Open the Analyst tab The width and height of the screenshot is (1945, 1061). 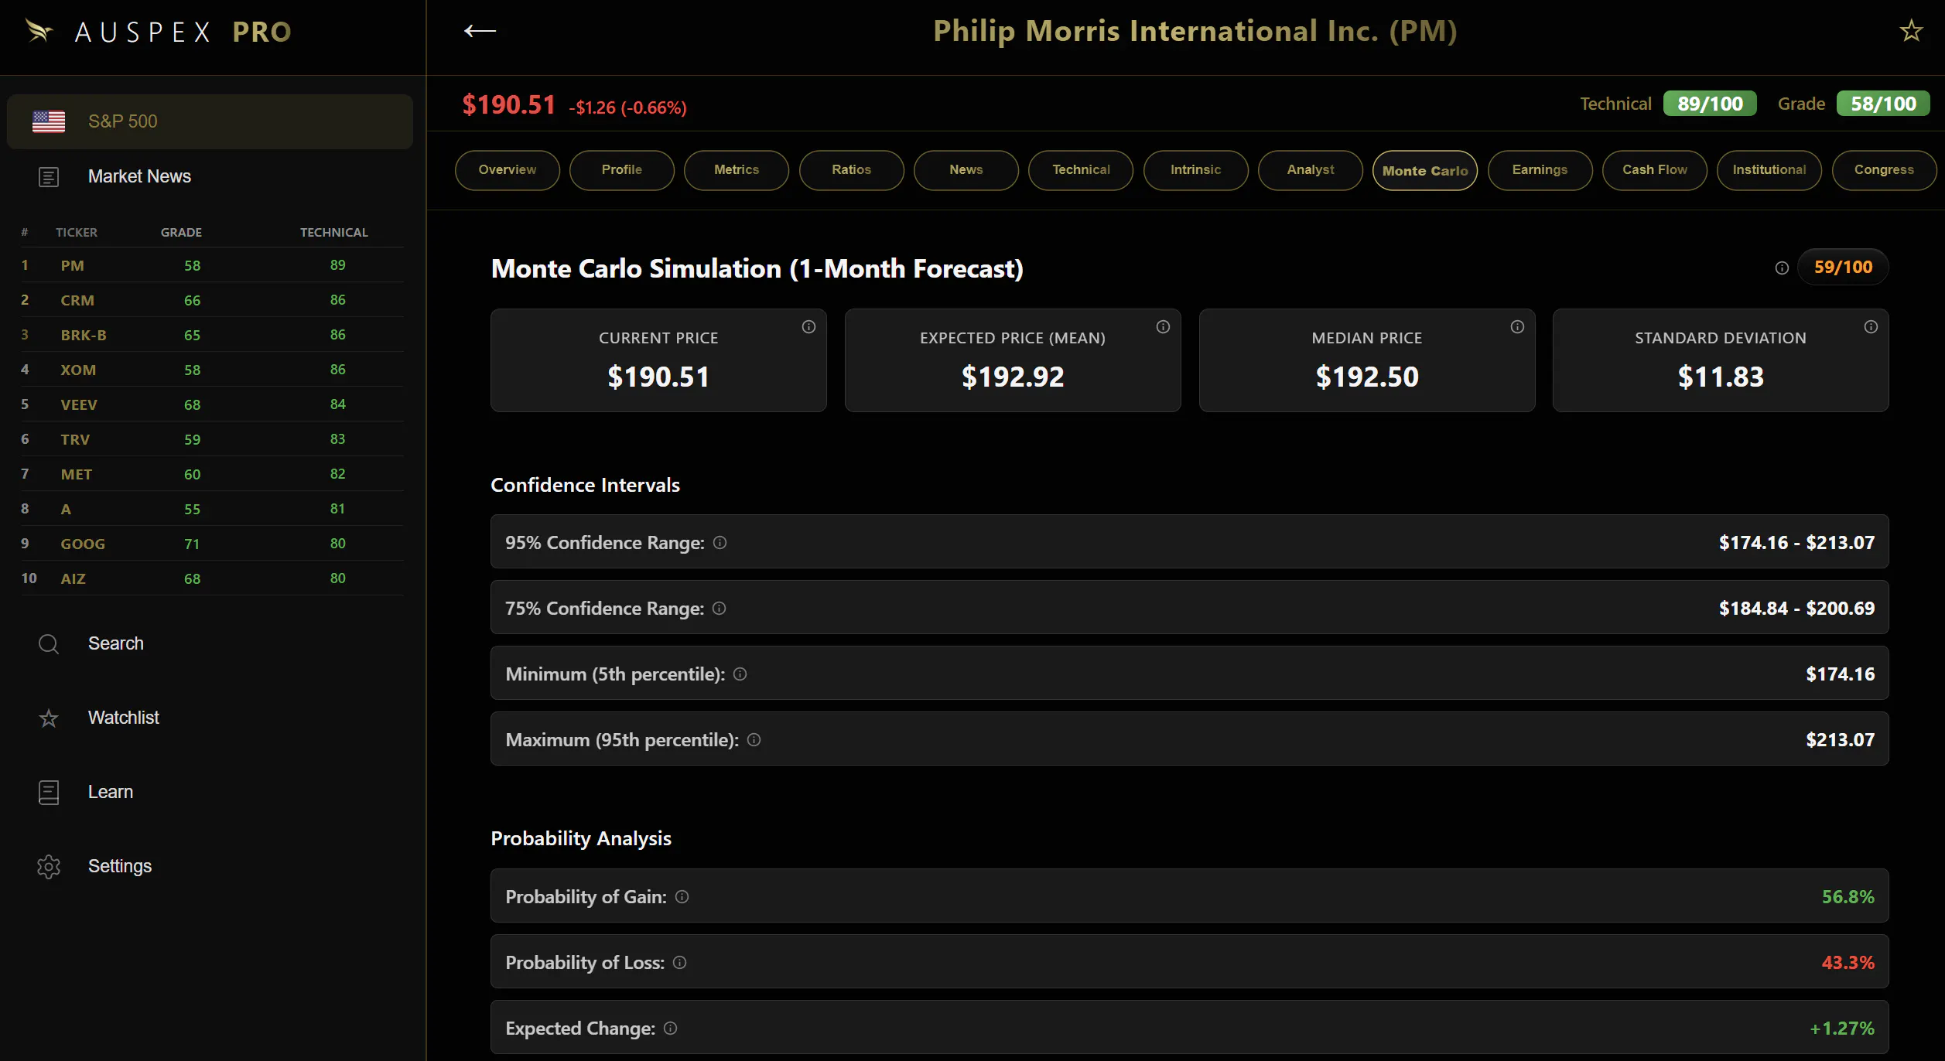(1311, 170)
